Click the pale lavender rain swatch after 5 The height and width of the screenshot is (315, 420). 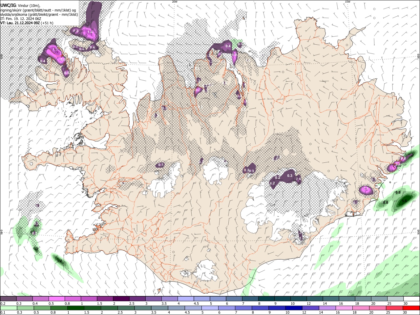pos(210,308)
